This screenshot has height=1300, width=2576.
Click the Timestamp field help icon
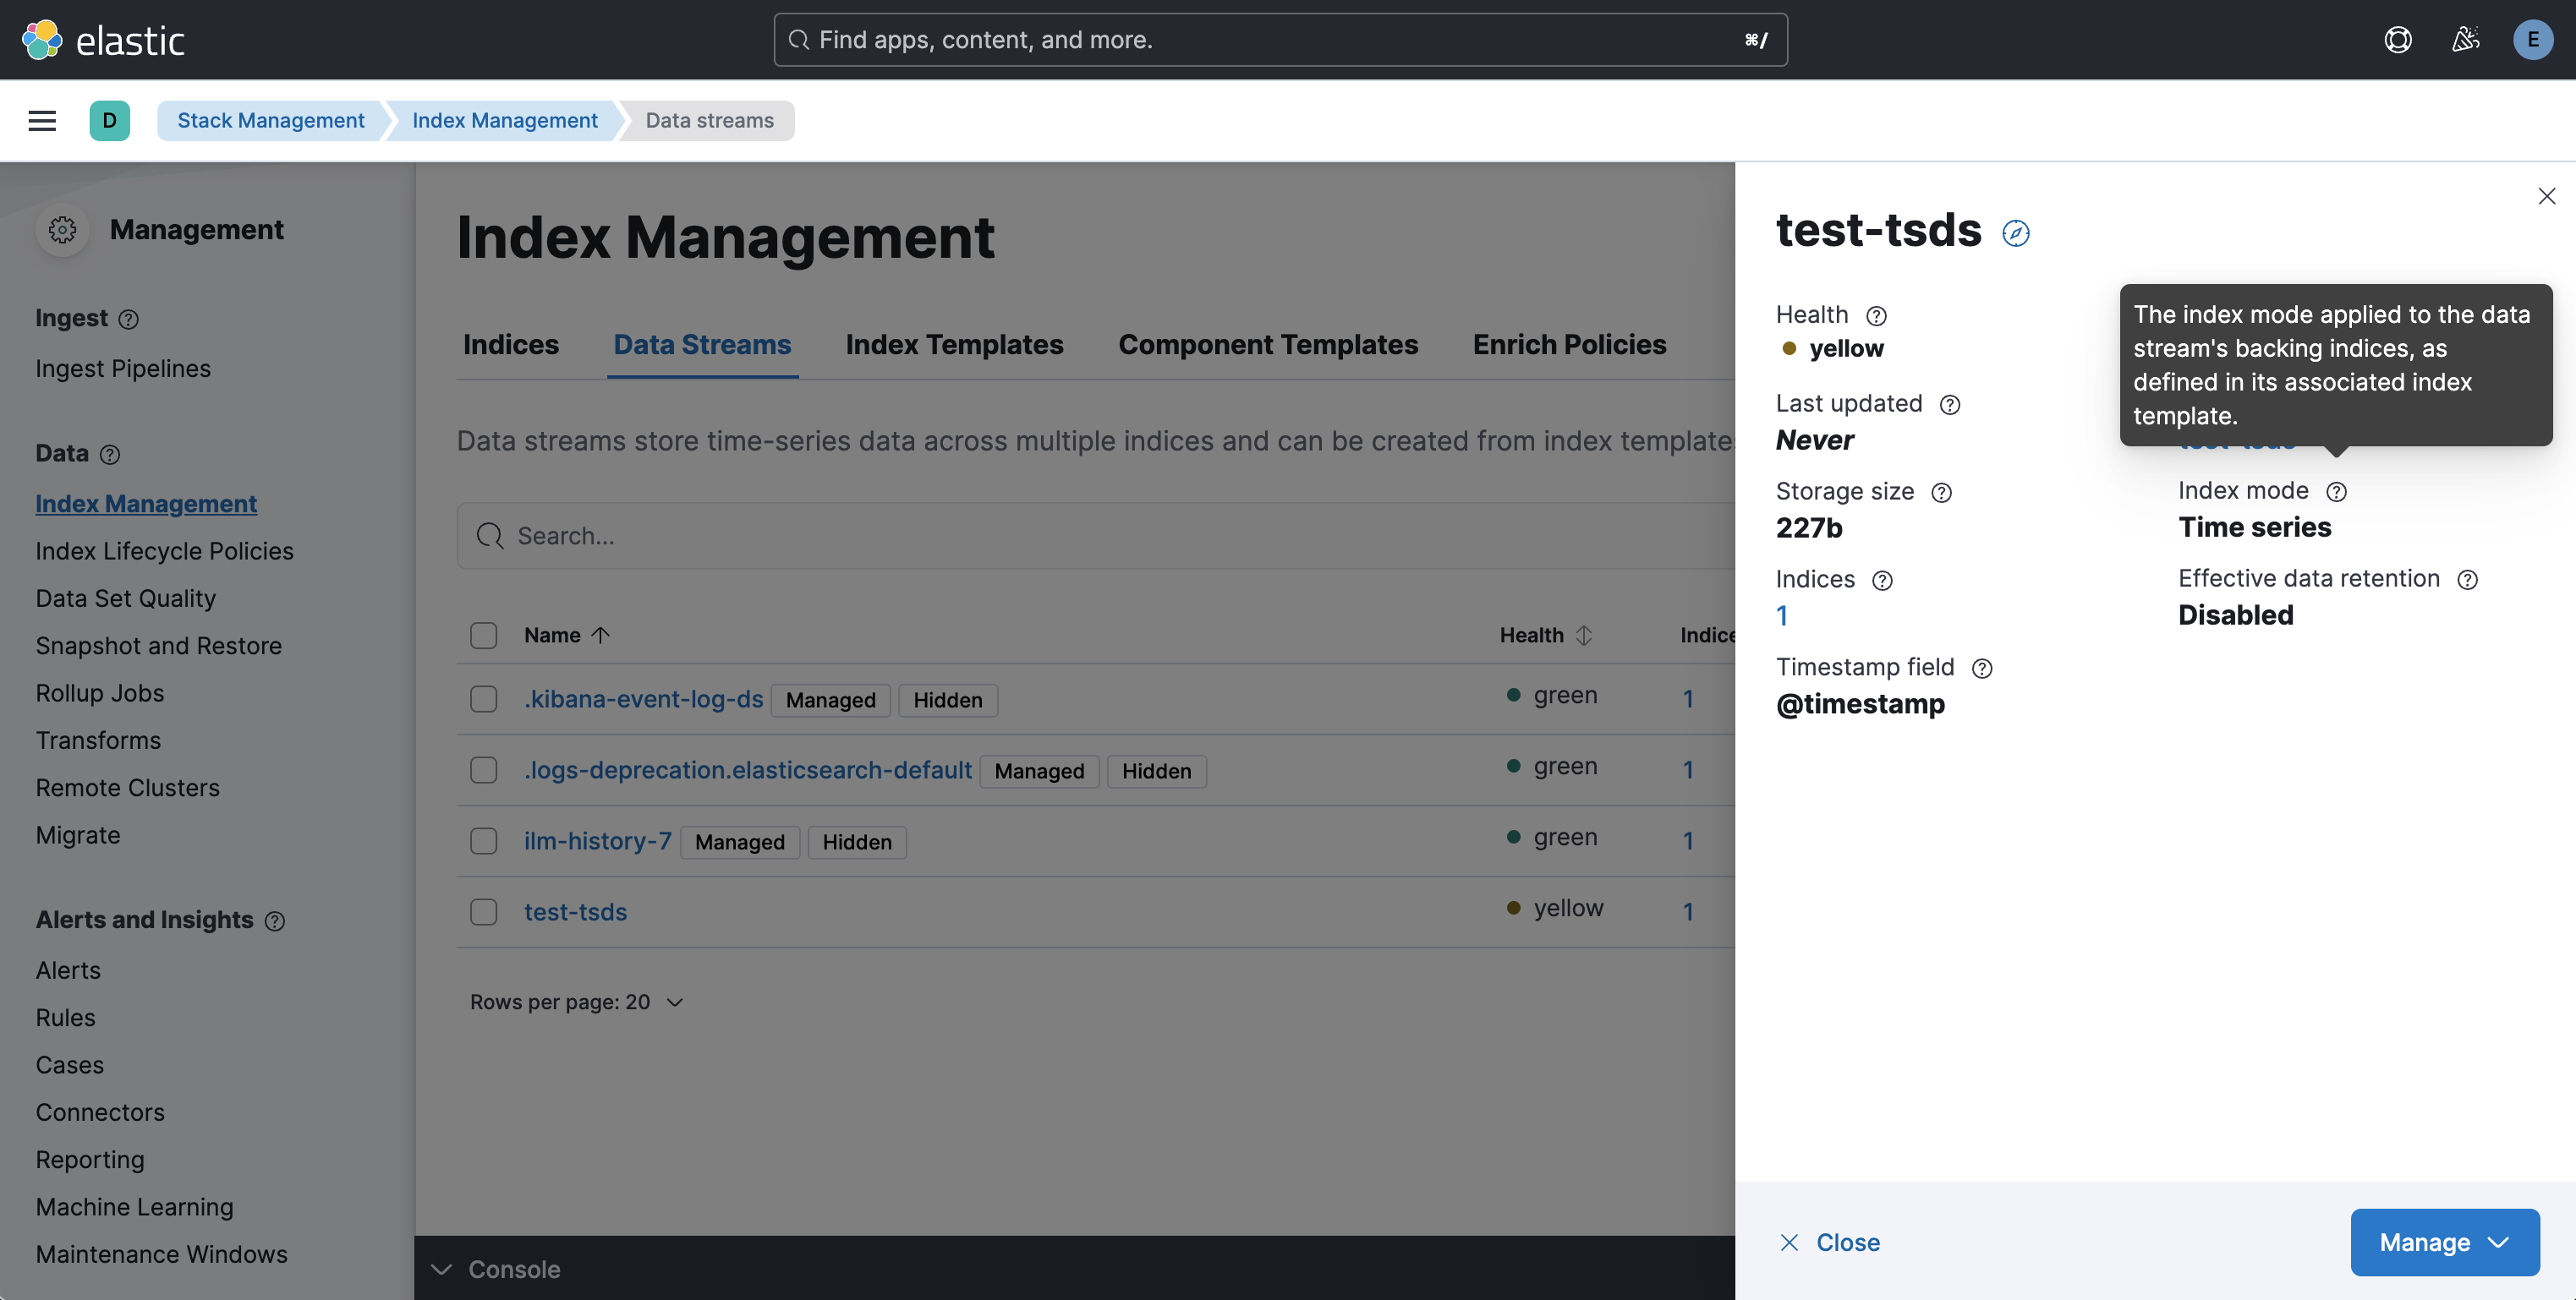tap(1981, 669)
